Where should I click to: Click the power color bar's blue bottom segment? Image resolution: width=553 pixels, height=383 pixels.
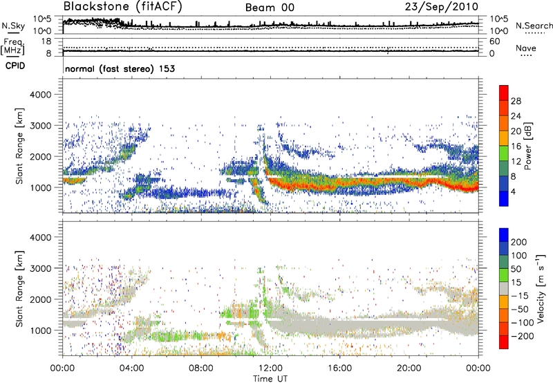point(504,198)
